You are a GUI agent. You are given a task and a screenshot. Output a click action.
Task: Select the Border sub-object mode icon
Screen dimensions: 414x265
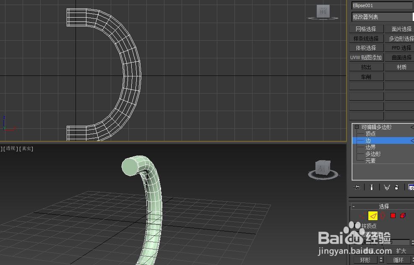coord(383,216)
